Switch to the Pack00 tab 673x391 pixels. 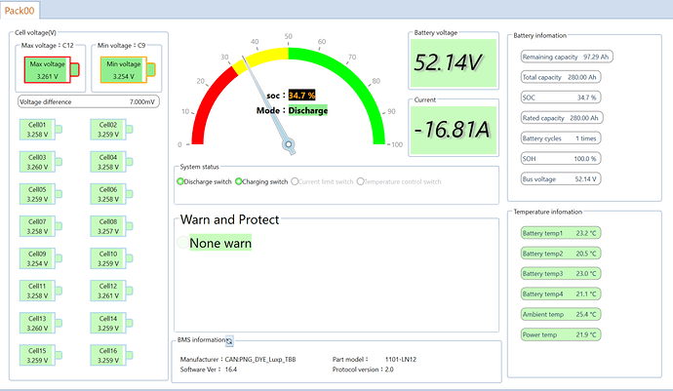[x=20, y=11]
